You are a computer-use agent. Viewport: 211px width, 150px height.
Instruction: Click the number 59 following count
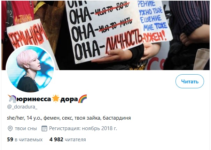[10, 140]
